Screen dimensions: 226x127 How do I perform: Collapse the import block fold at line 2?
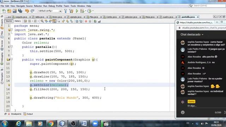(x=12, y=29)
